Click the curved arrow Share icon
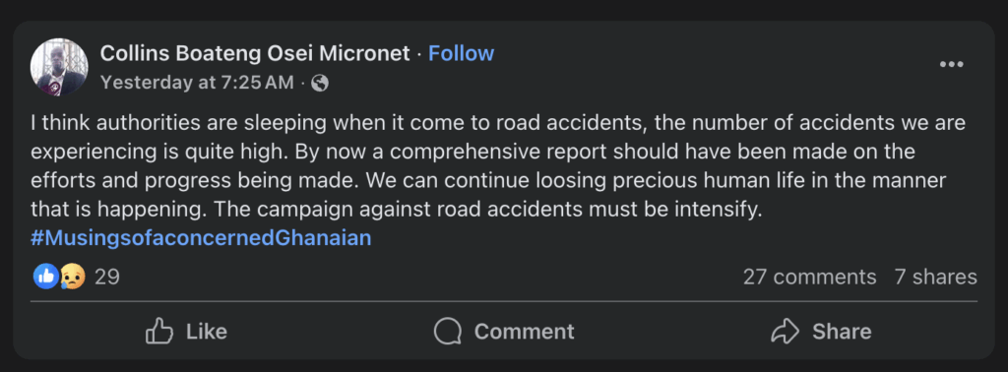 point(785,332)
